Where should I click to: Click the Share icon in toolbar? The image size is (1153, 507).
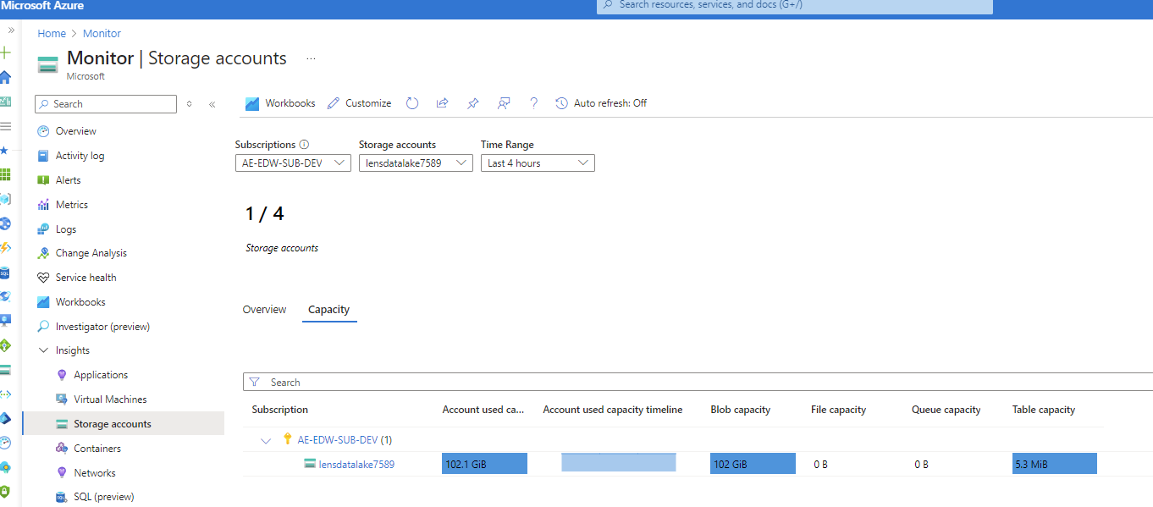coord(442,103)
